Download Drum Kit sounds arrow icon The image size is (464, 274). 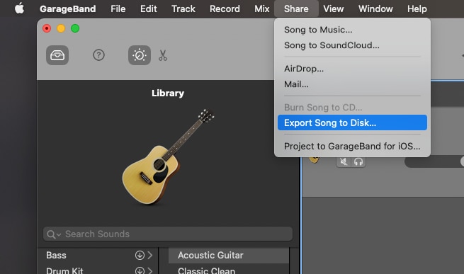click(x=140, y=270)
